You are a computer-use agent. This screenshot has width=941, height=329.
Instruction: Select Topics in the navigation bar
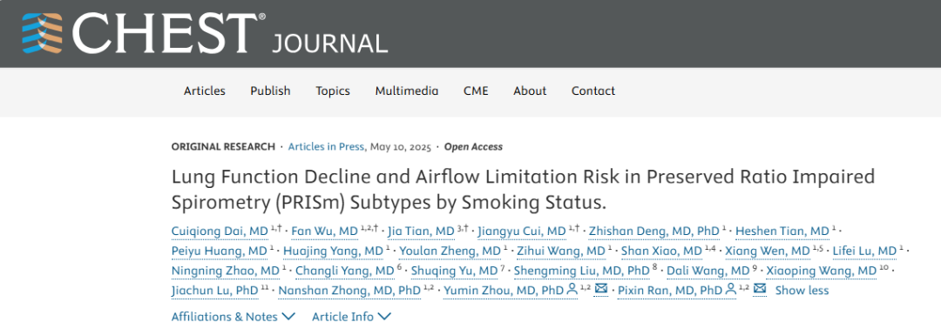[333, 91]
